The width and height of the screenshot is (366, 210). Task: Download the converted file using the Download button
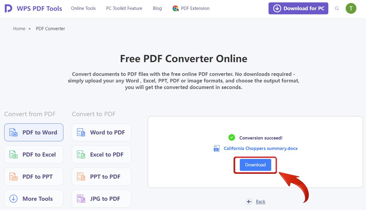coord(255,165)
